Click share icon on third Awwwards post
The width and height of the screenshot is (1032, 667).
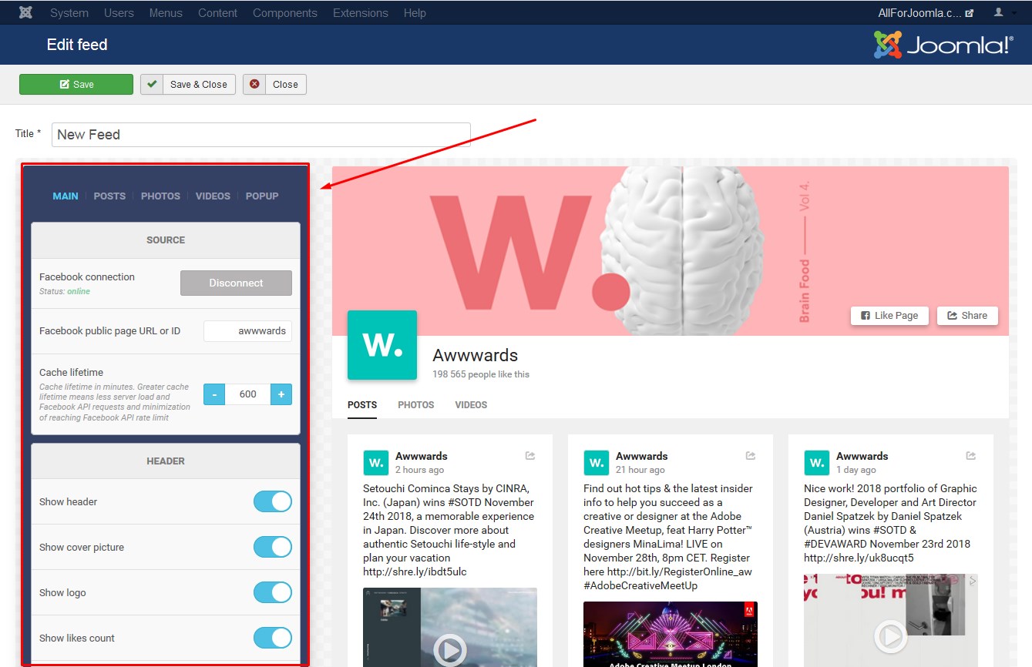971,456
